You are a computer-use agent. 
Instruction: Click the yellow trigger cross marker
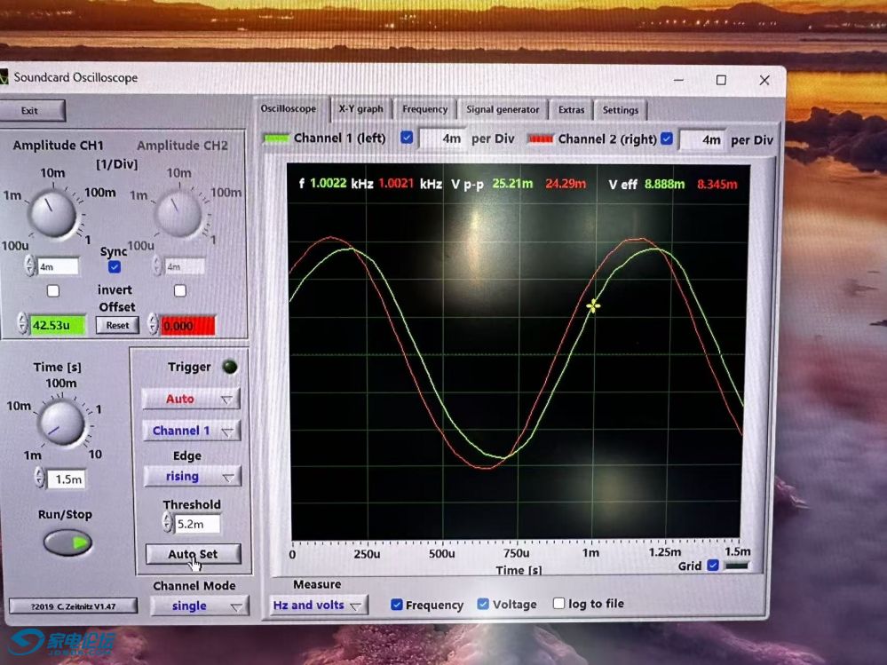click(x=593, y=306)
